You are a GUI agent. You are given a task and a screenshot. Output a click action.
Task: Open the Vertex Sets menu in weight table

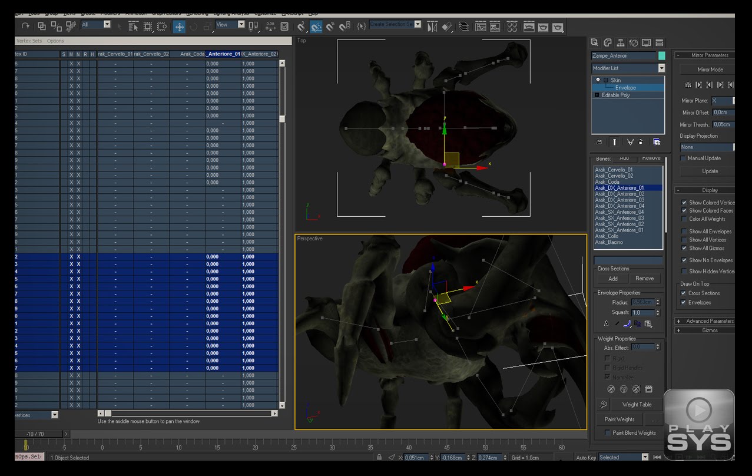[29, 41]
